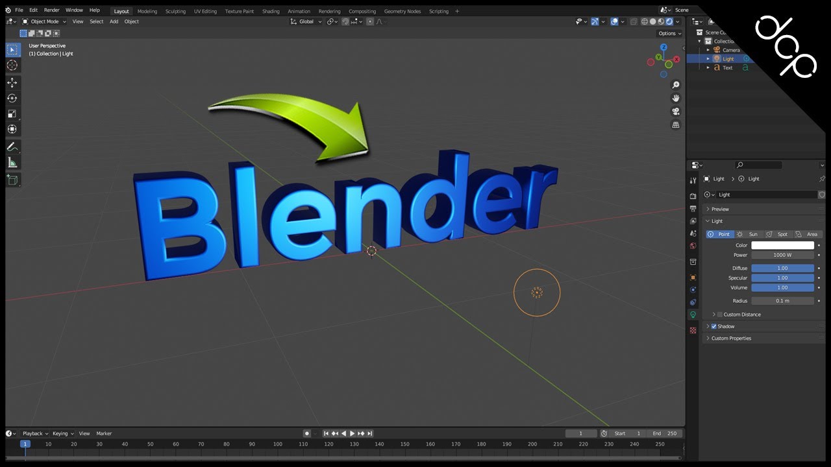
Task: Open the Physics properties tab
Action: [x=693, y=290]
